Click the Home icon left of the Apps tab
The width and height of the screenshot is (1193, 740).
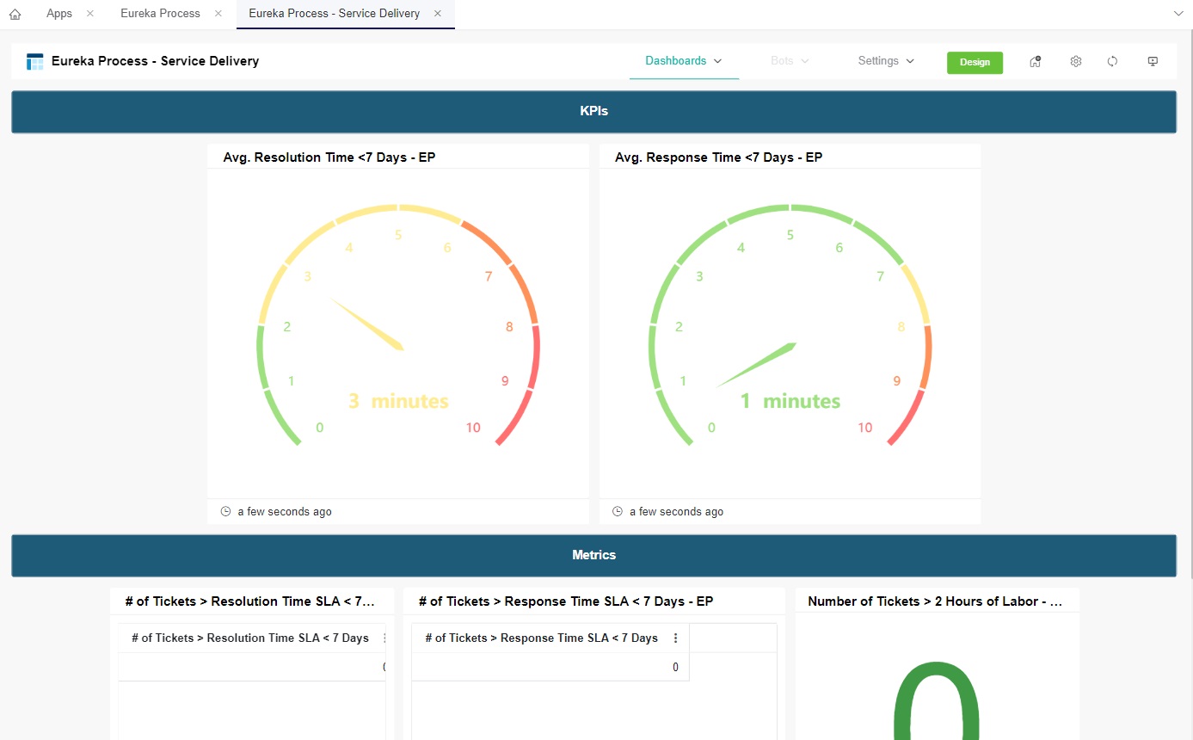click(x=14, y=14)
